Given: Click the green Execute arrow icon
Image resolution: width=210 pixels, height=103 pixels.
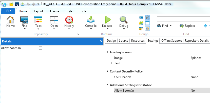Looking at the screenshot, I should coord(107,20).
